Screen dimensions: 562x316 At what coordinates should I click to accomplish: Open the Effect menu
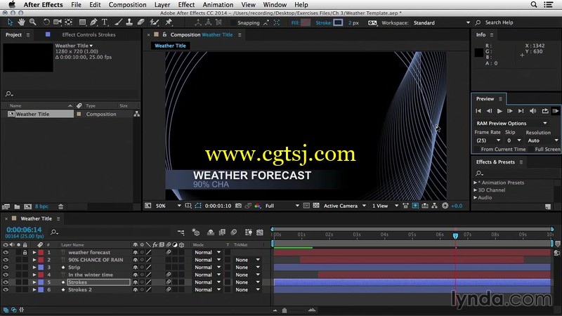[186, 5]
